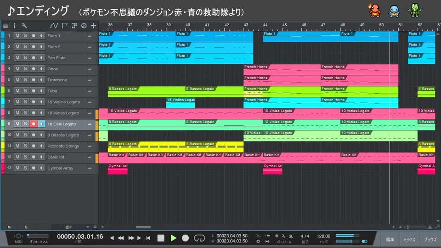
Task: Click the Stop button in transport
Action: pyautogui.click(x=161, y=238)
